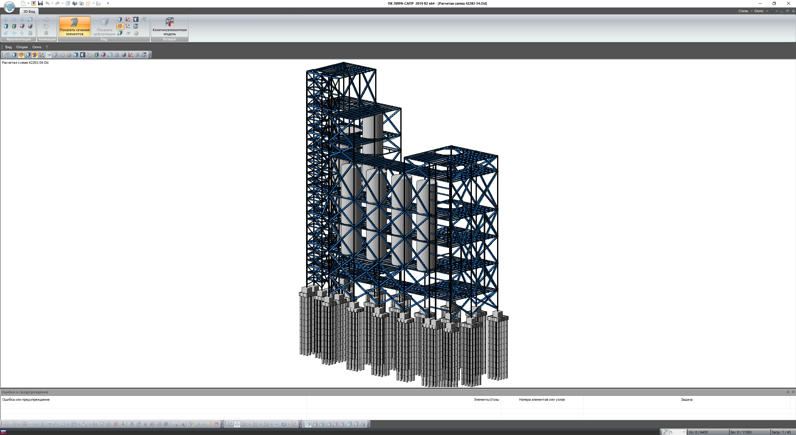Toggle Показать сечения элементов button
Screen dimensions: 796x435
pos(75,26)
